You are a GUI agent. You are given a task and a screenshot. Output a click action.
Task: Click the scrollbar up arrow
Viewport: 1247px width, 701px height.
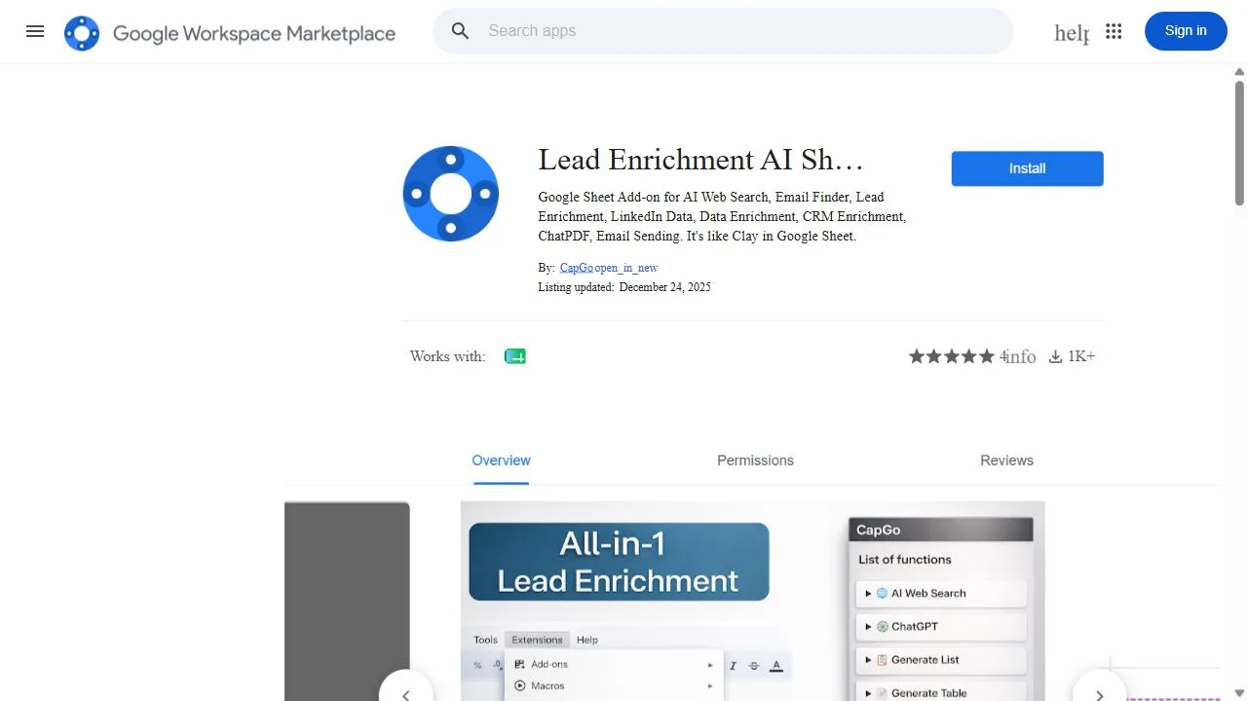pos(1239,71)
